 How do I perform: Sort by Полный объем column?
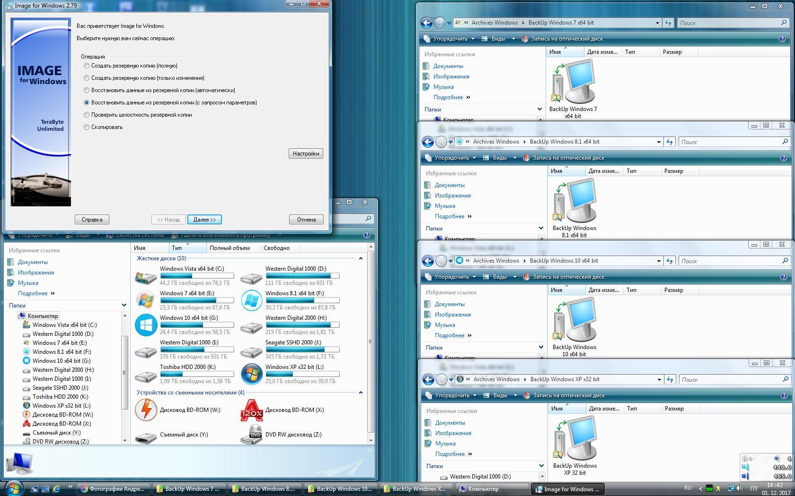pos(233,248)
